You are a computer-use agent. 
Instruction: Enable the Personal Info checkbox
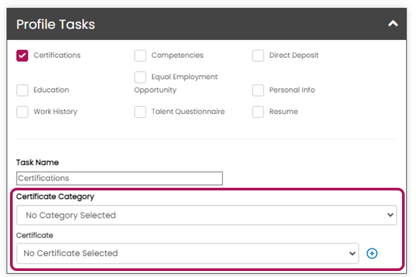[x=258, y=91]
